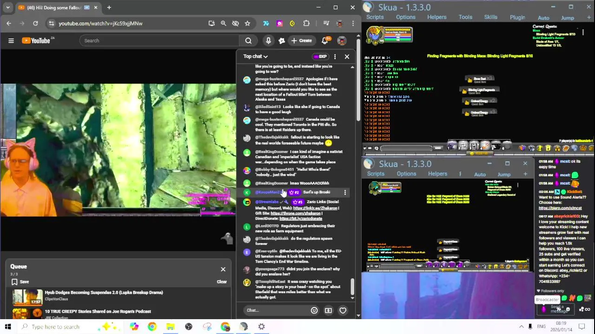Image resolution: width=595 pixels, height=334 pixels.
Task: Open Scripts menu in lower Skua window
Action: (376, 174)
